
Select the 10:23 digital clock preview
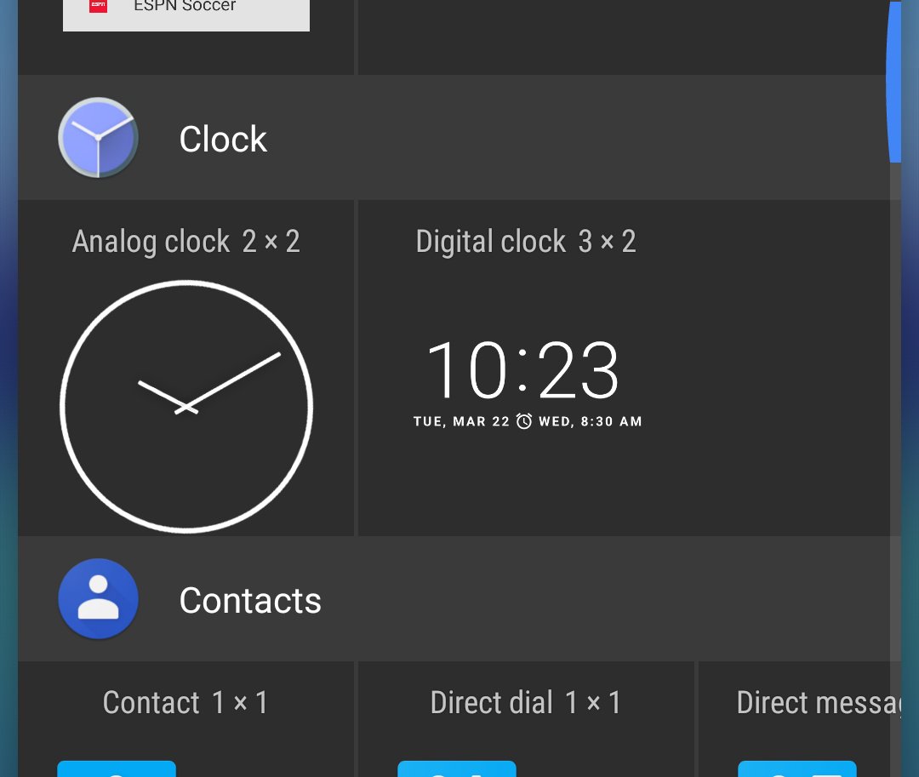522,369
